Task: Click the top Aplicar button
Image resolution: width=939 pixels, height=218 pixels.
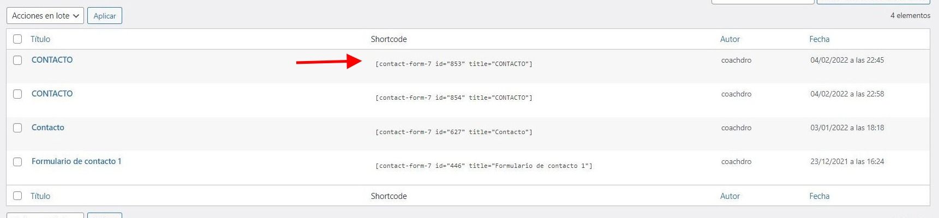Action: 105,16
